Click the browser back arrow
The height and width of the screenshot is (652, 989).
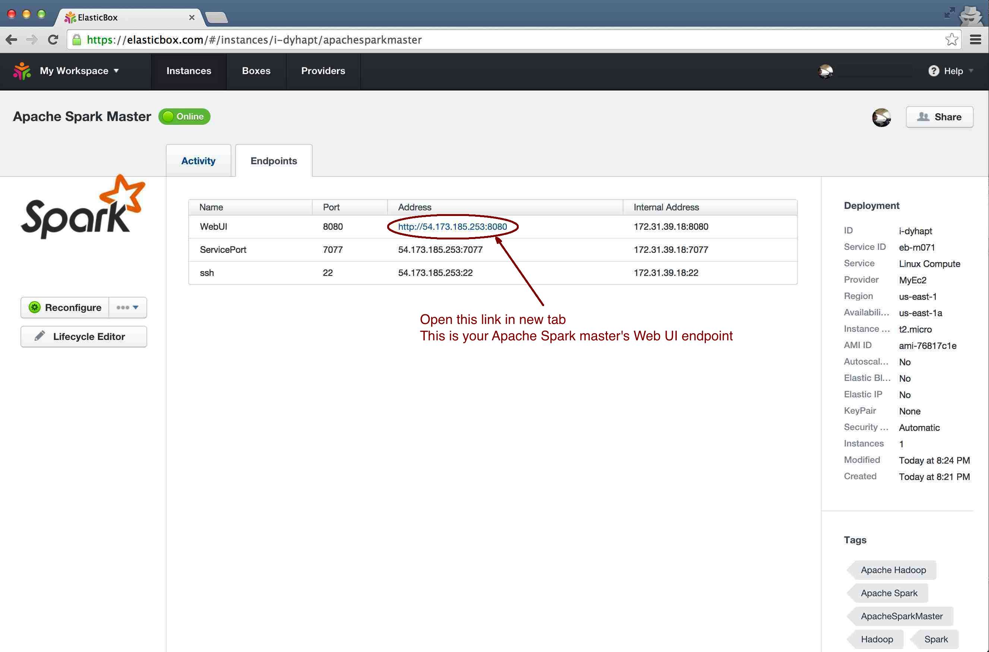tap(11, 39)
